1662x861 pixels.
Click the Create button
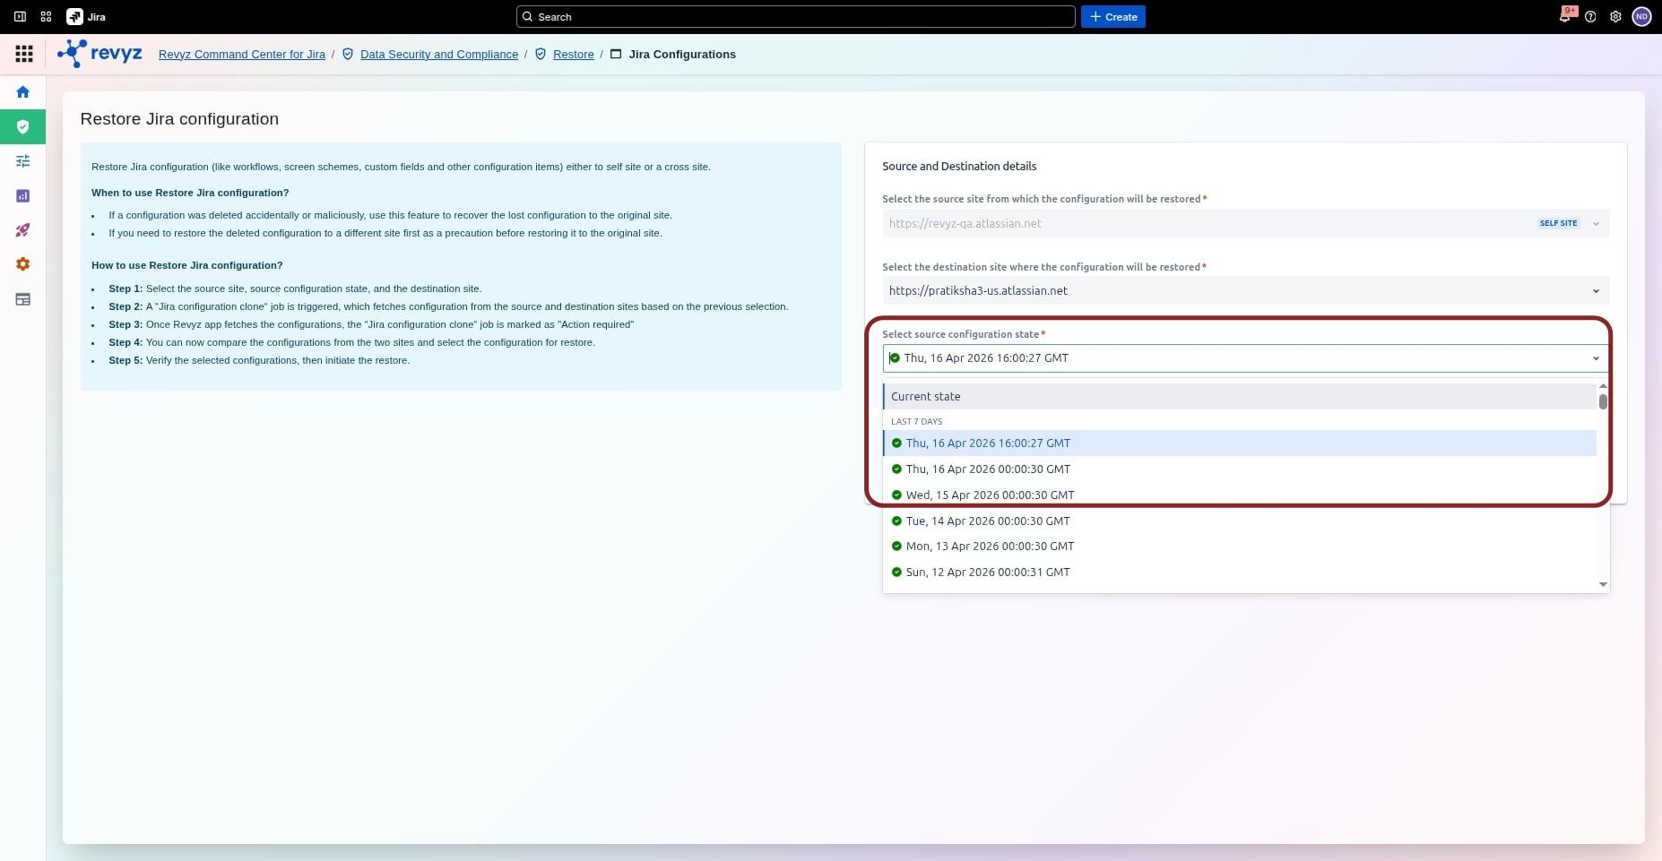pos(1112,16)
